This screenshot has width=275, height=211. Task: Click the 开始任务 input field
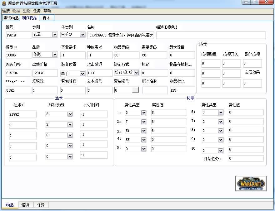(246, 159)
